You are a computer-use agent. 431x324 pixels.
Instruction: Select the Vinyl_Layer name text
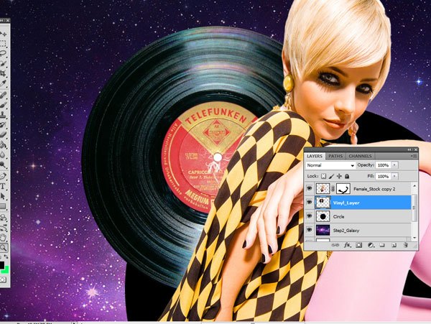tap(346, 203)
